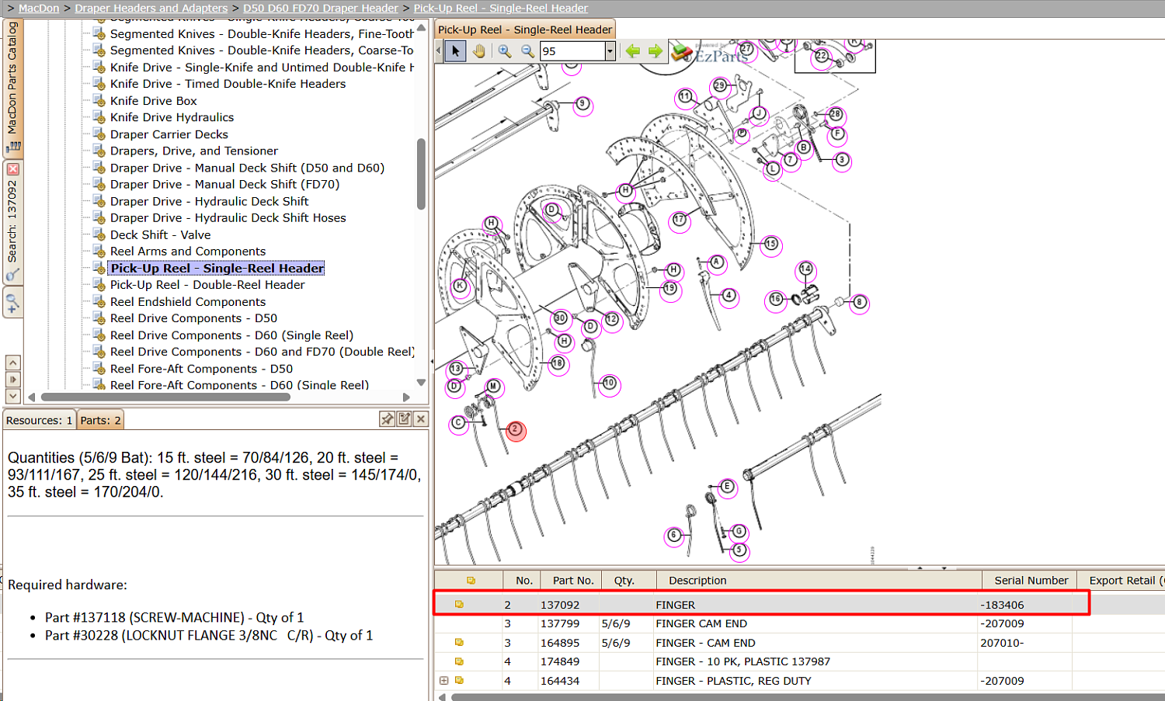Open Deck Shift - Valve tree item
1165x701 pixels.
pos(161,234)
